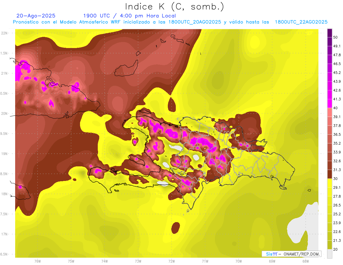The height and width of the screenshot is (265, 343).
Task: Click the colorbar value '31.3'
Action: [x=337, y=170]
